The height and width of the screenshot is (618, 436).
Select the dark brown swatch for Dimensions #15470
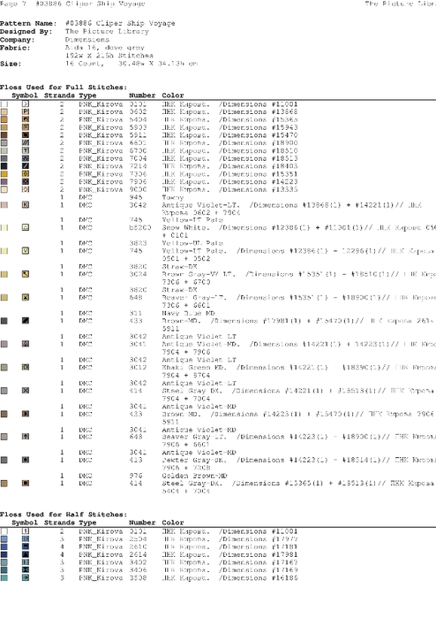coord(4,134)
